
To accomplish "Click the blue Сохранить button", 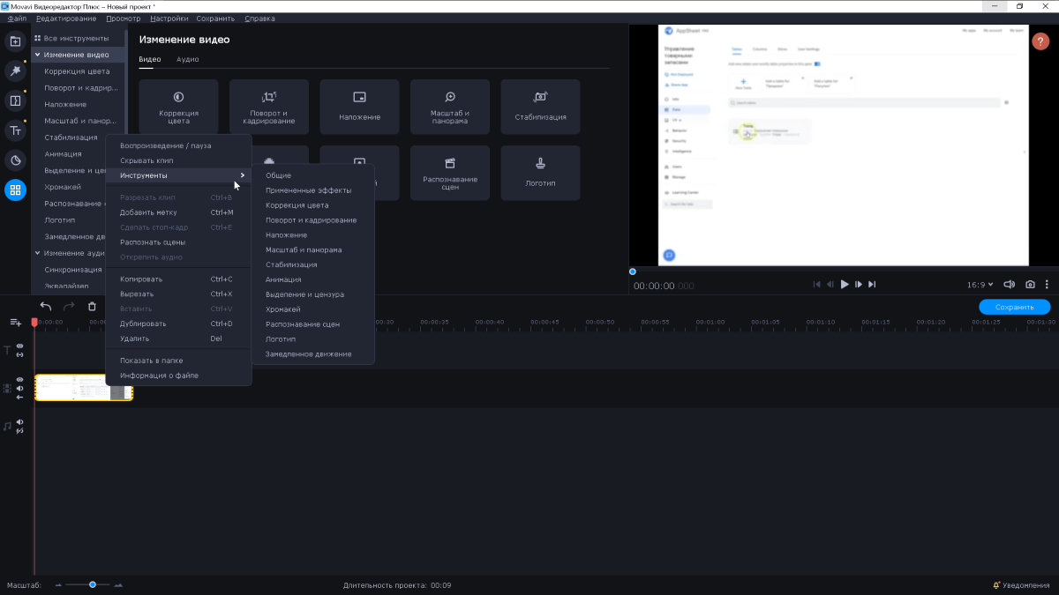I will (1014, 307).
